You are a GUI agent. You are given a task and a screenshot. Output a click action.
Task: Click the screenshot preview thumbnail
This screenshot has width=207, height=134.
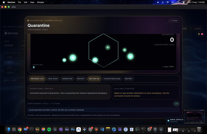pyautogui.click(x=194, y=117)
